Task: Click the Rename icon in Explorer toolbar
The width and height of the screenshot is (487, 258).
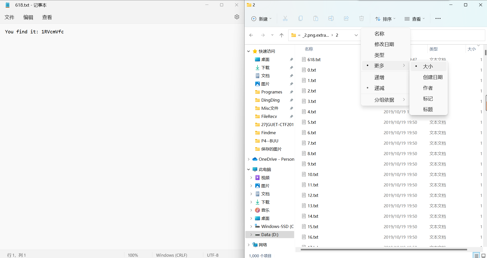Action: coord(331,19)
